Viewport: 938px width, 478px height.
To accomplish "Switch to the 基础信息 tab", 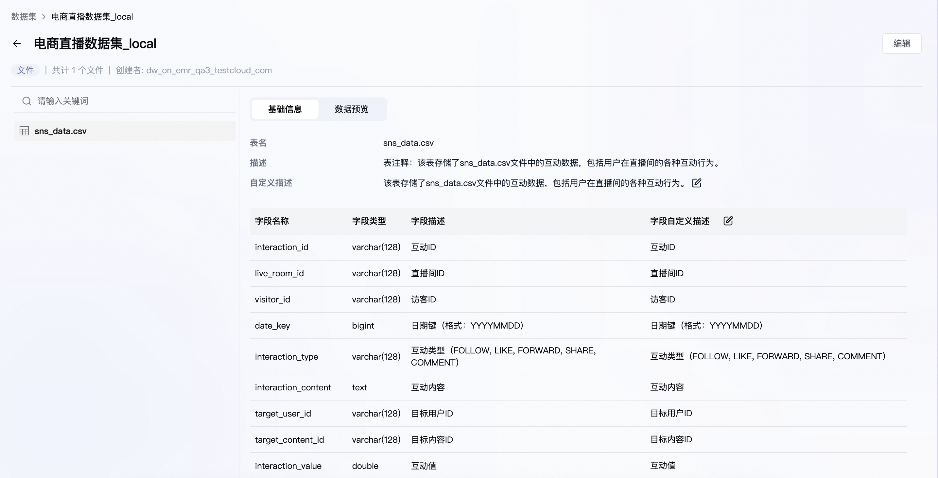I will 285,109.
